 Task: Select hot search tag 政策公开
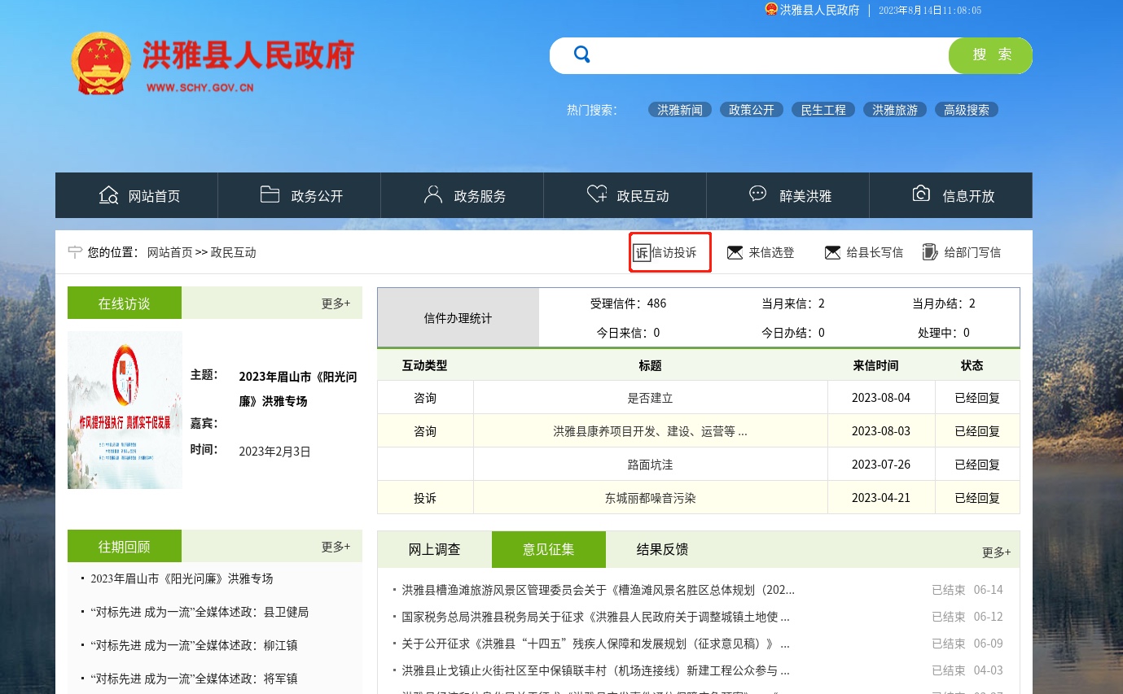(x=752, y=110)
